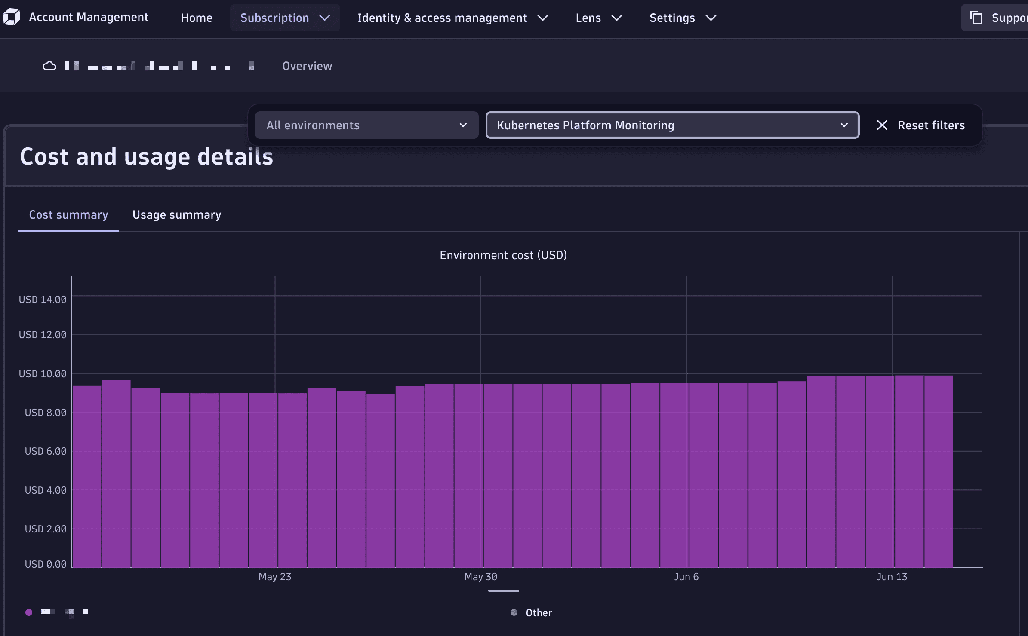Click the Account Management title
The height and width of the screenshot is (636, 1028).
tap(89, 17)
